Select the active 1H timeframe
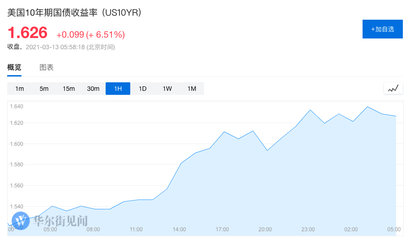 pyautogui.click(x=118, y=89)
